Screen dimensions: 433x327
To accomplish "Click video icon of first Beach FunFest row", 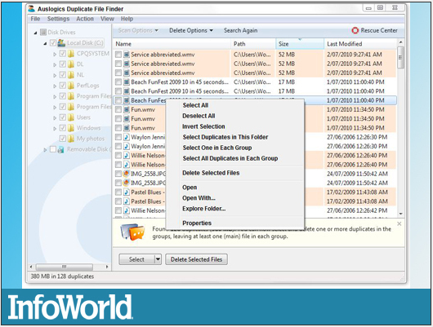I will pyautogui.click(x=127, y=82).
